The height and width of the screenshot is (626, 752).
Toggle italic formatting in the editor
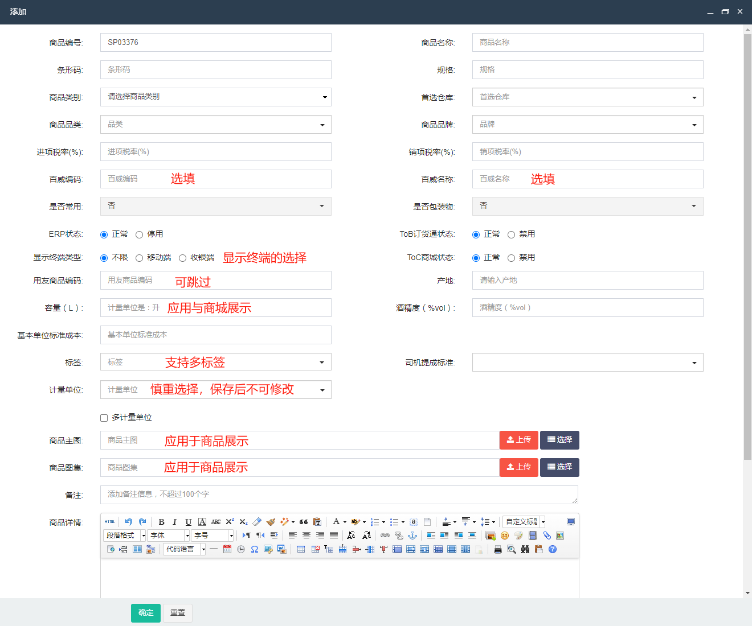click(174, 522)
